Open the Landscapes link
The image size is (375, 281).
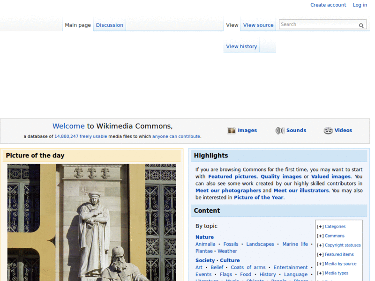point(260,244)
